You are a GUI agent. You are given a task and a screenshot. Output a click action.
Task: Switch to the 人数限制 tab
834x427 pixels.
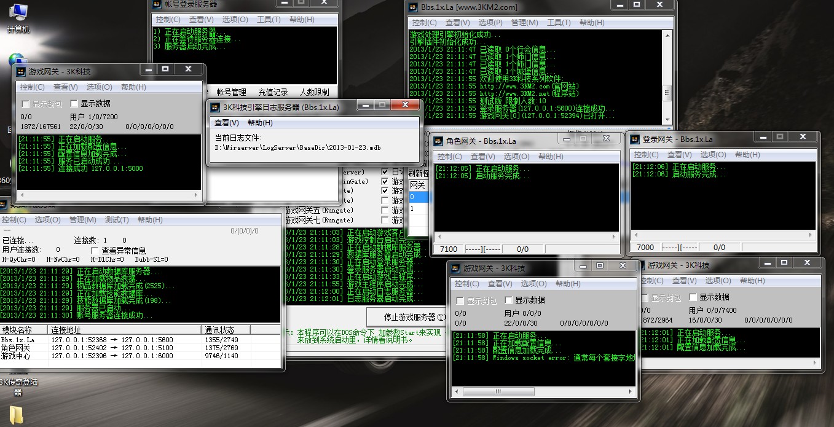click(314, 92)
